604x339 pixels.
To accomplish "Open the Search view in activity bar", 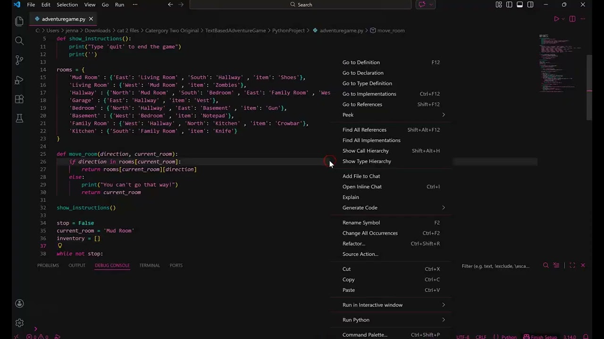I will point(19,41).
